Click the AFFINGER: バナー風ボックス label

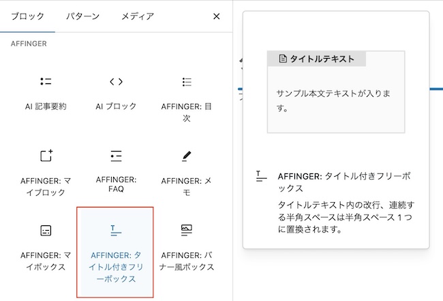187,261
